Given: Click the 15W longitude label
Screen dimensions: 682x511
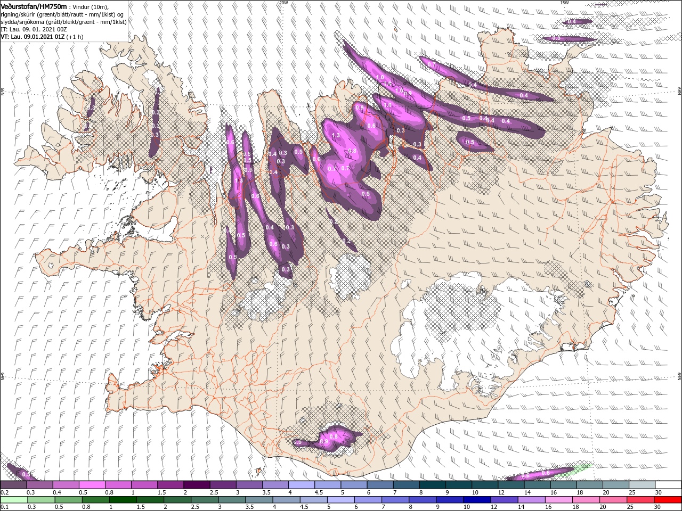Looking at the screenshot, I should 564,3.
